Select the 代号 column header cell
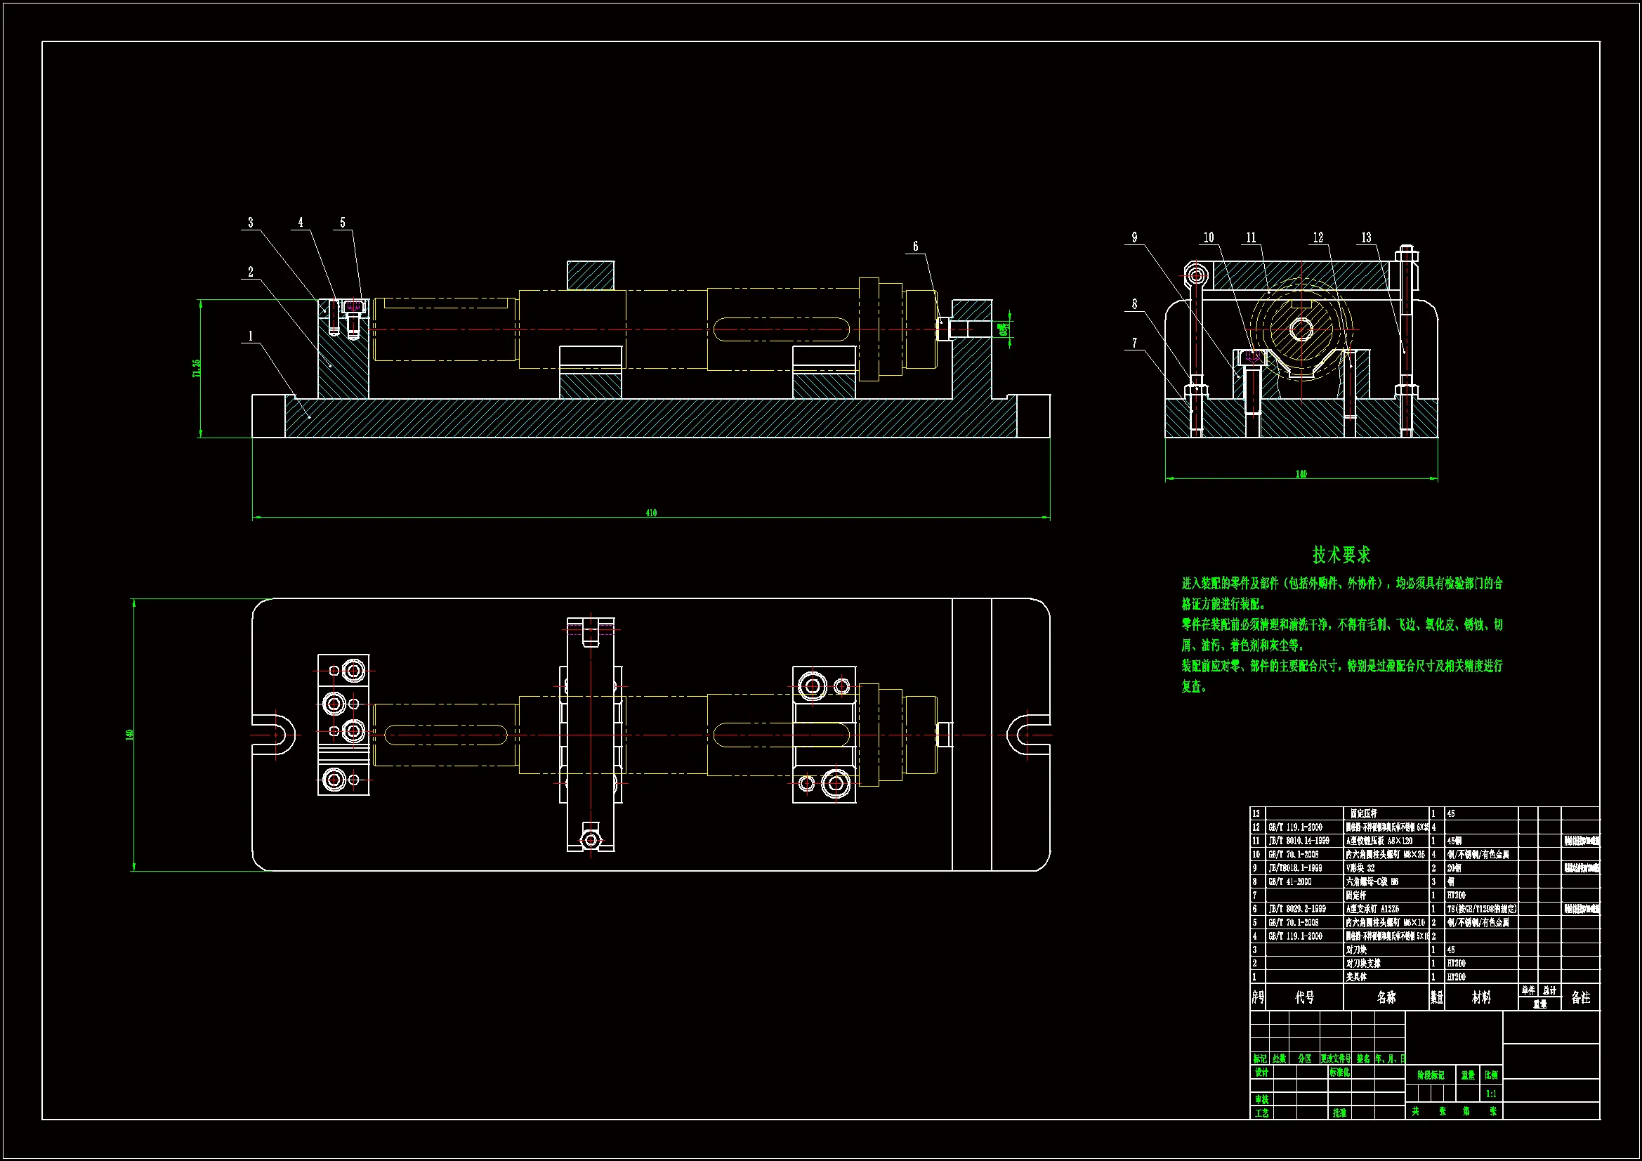Screen dimensions: 1642x1161 (1304, 997)
